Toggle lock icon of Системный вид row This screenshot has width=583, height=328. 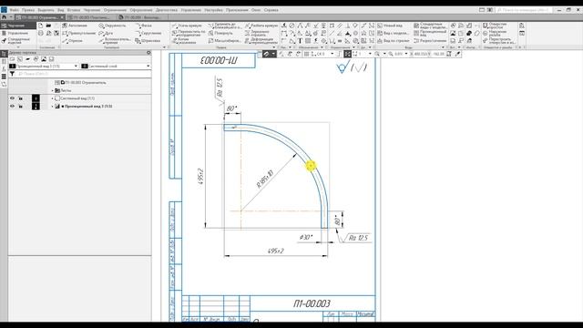[21, 98]
